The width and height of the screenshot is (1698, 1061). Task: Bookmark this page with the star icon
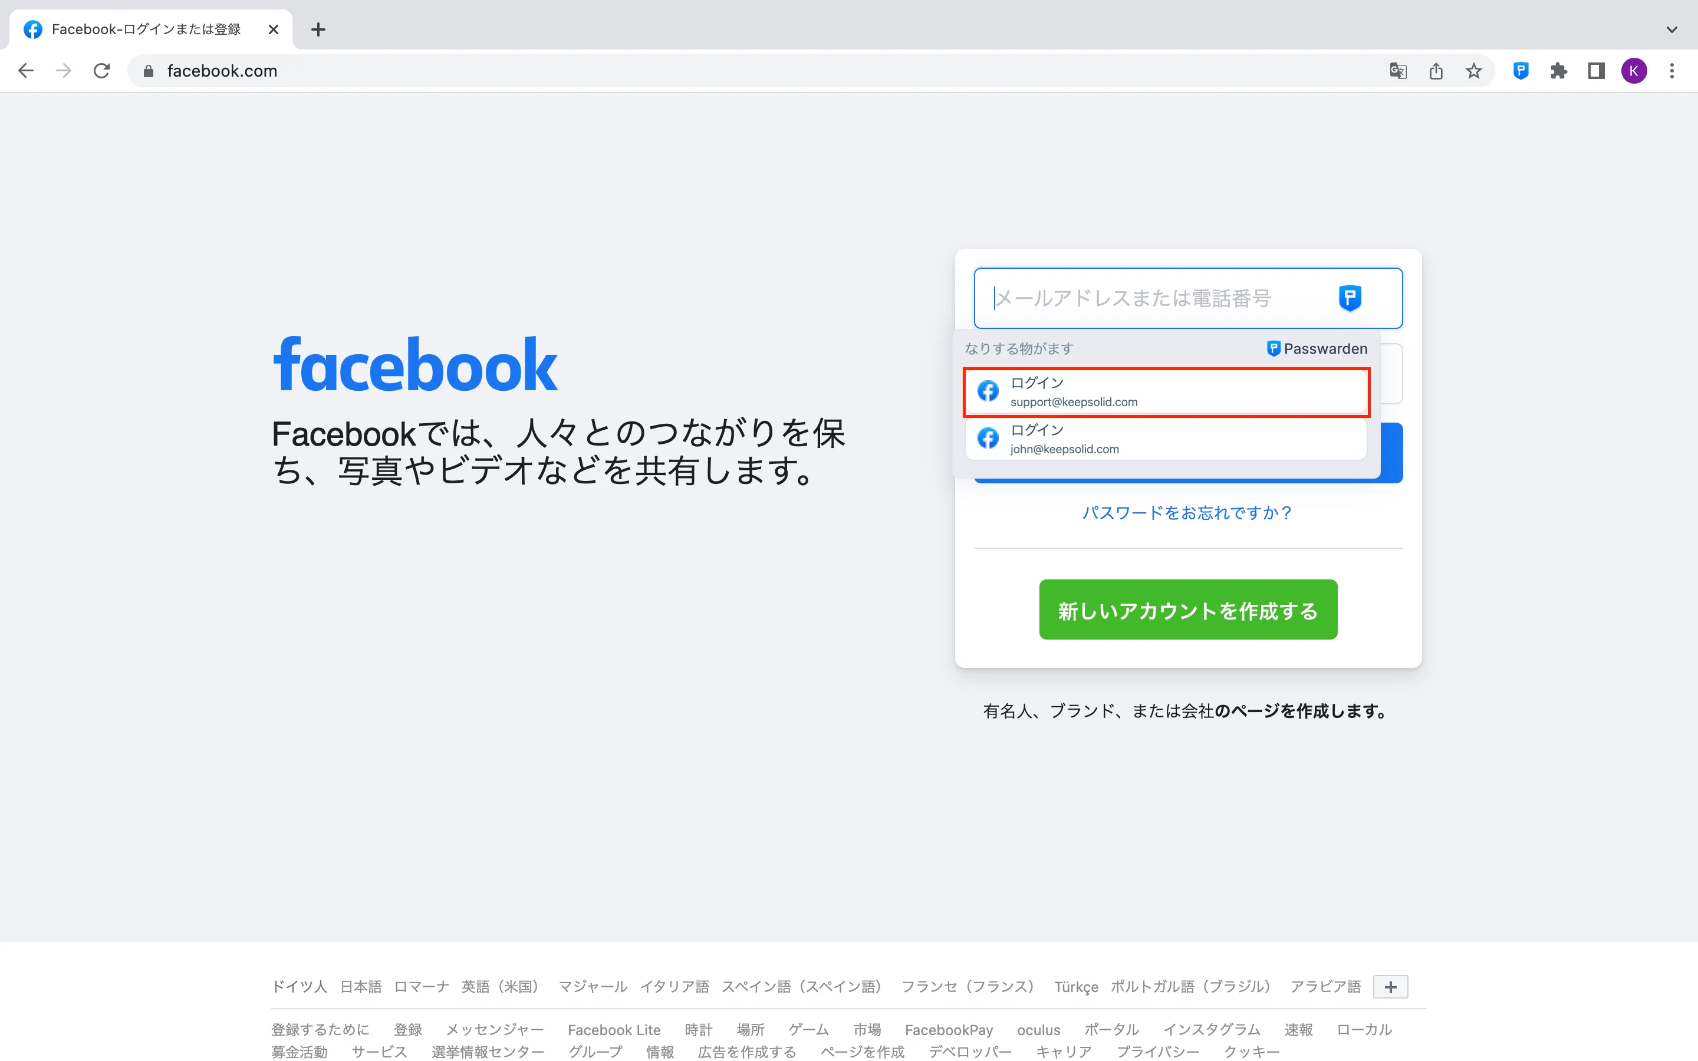click(x=1473, y=71)
